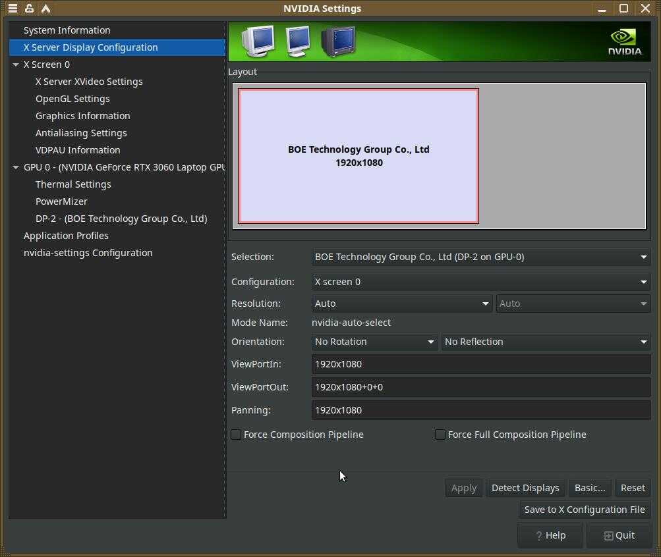Image resolution: width=661 pixels, height=557 pixels.
Task: Click the nvidia-auto-select mode name text
Action: 351,323
